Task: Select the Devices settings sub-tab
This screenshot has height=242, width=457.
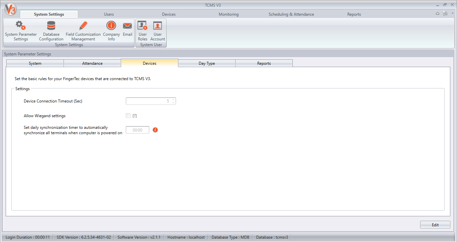Action: [150, 63]
